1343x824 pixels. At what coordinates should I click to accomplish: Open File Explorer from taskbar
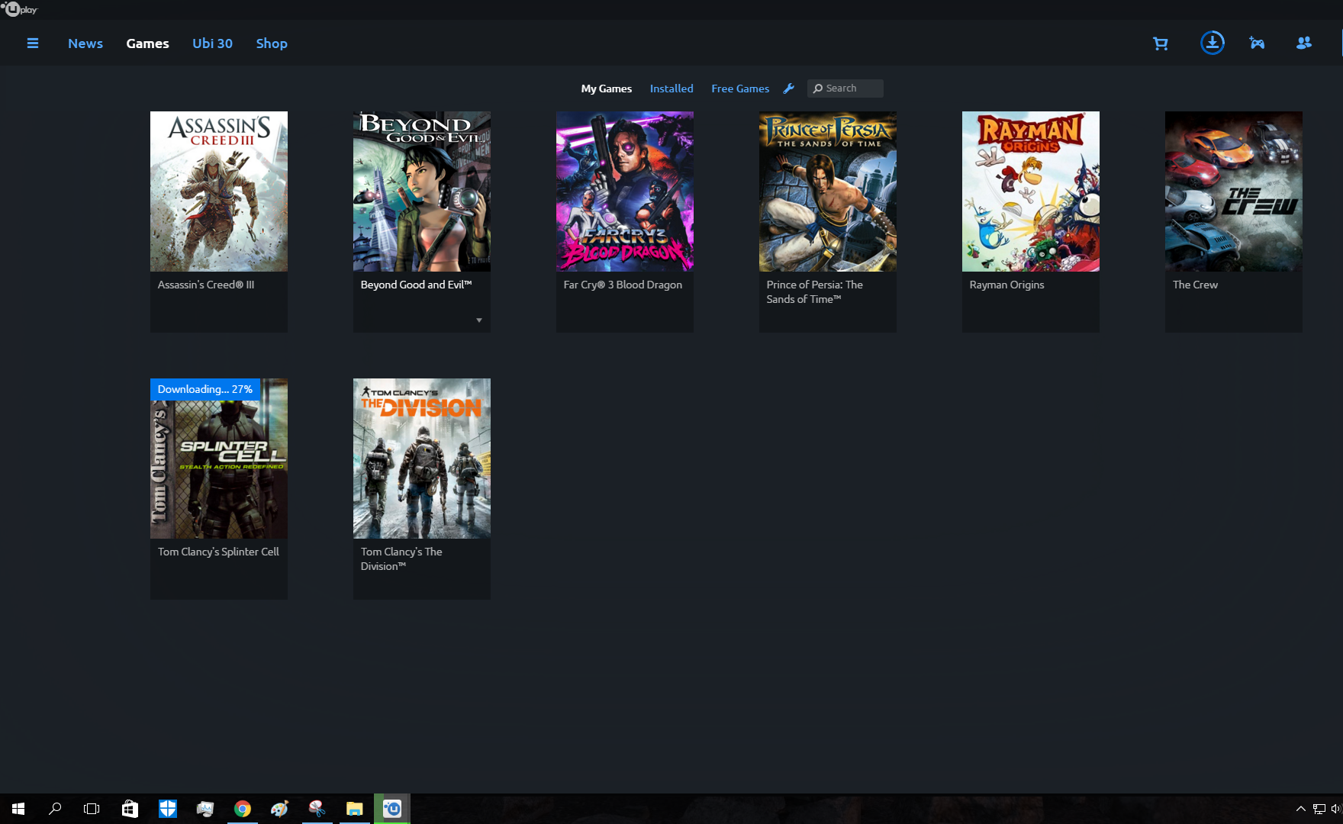(x=354, y=809)
